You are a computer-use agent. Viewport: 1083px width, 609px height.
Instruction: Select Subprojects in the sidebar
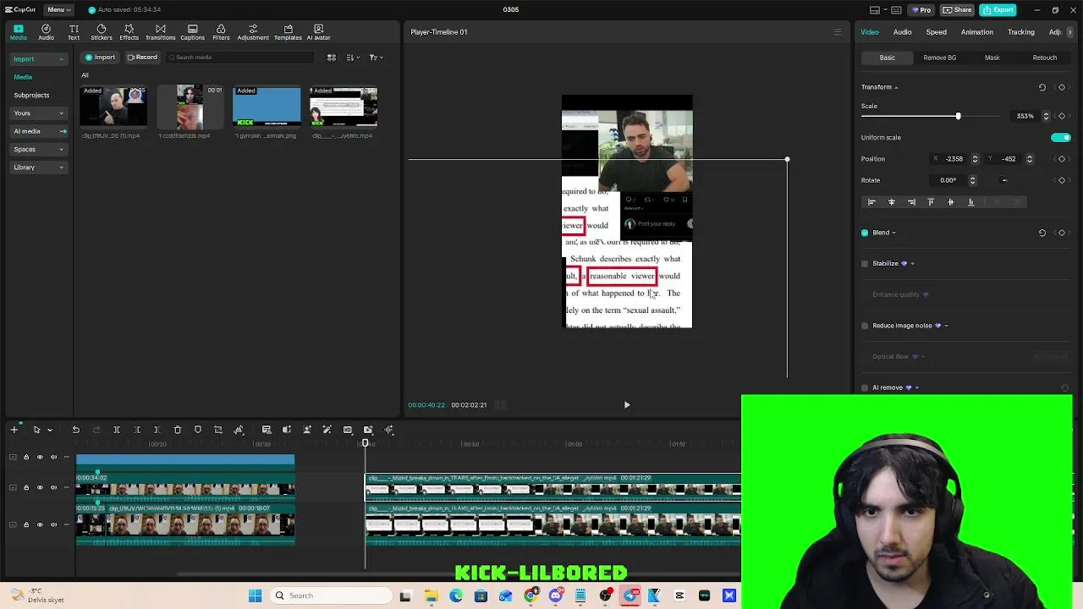click(31, 95)
